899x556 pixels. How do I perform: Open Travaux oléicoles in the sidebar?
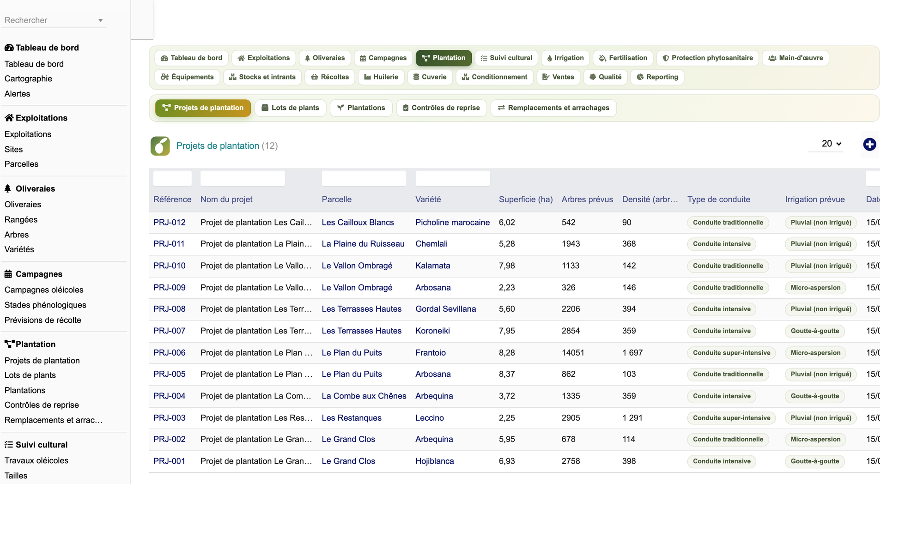click(x=36, y=461)
